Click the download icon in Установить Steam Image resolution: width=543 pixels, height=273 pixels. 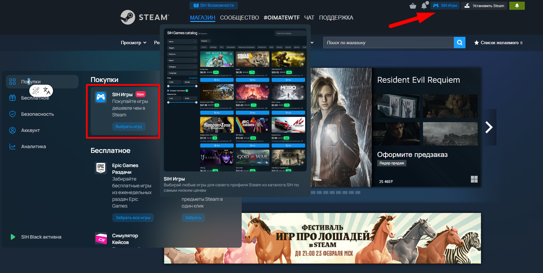pyautogui.click(x=467, y=6)
